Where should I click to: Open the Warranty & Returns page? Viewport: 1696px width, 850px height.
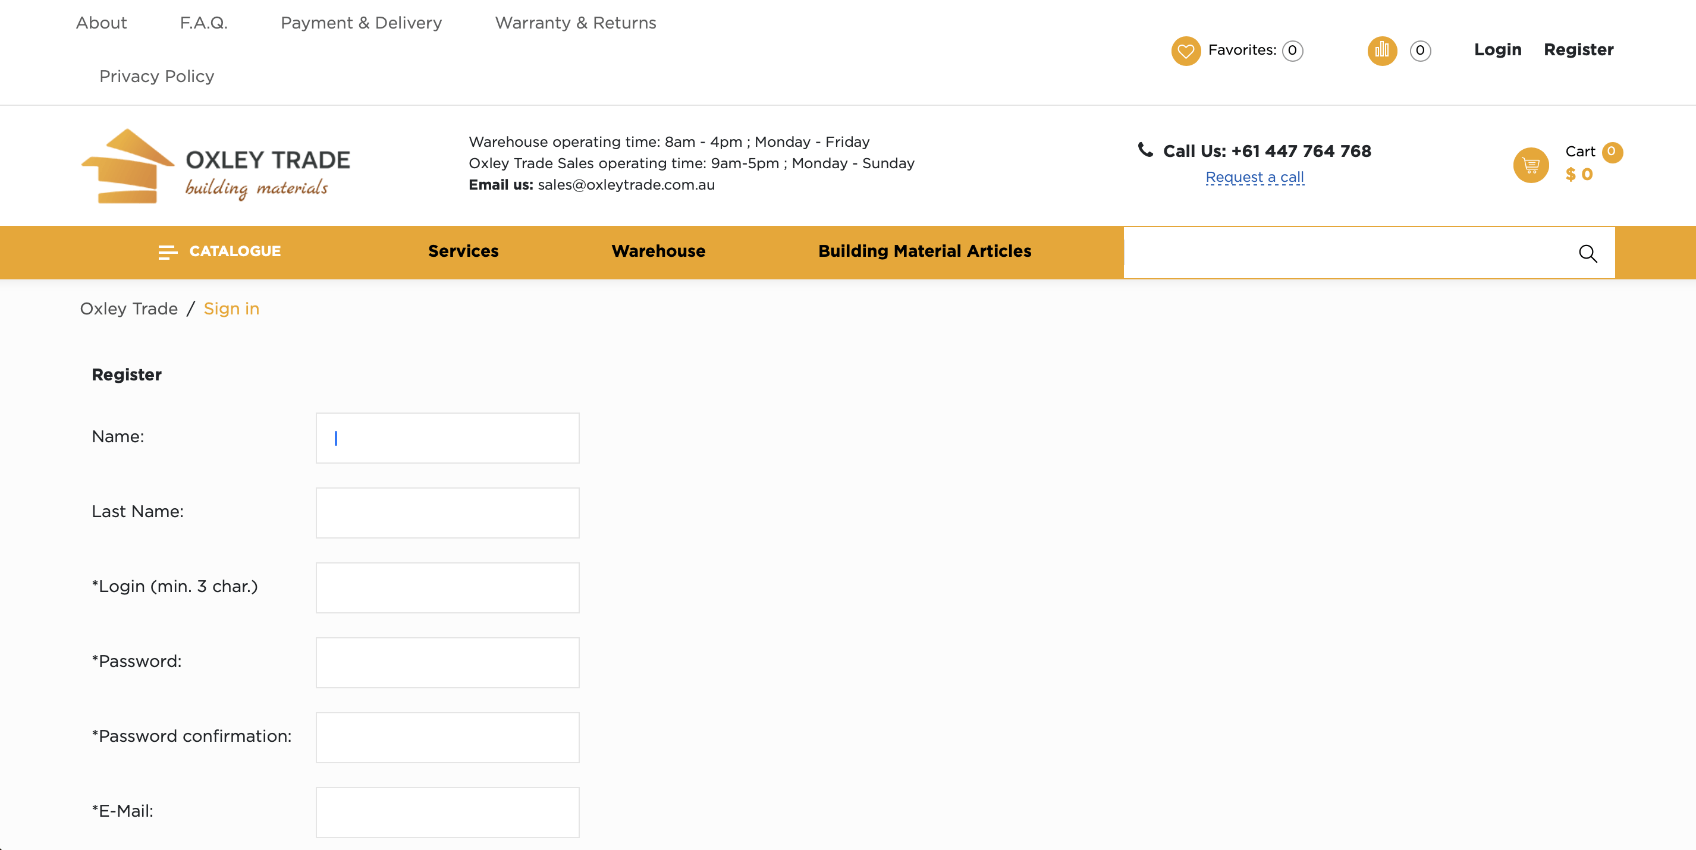tap(575, 23)
